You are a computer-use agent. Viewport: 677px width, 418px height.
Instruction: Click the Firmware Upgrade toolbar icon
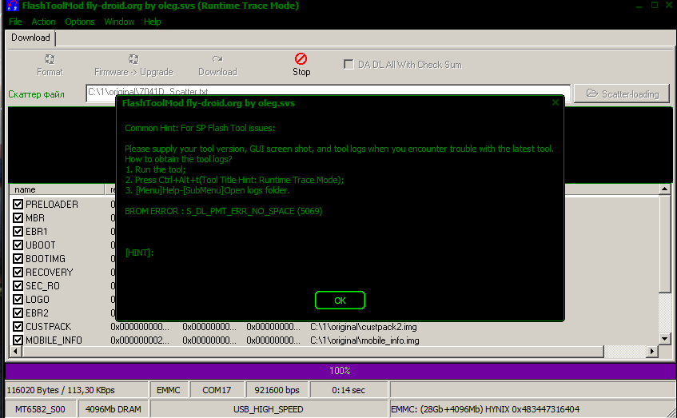pyautogui.click(x=133, y=59)
